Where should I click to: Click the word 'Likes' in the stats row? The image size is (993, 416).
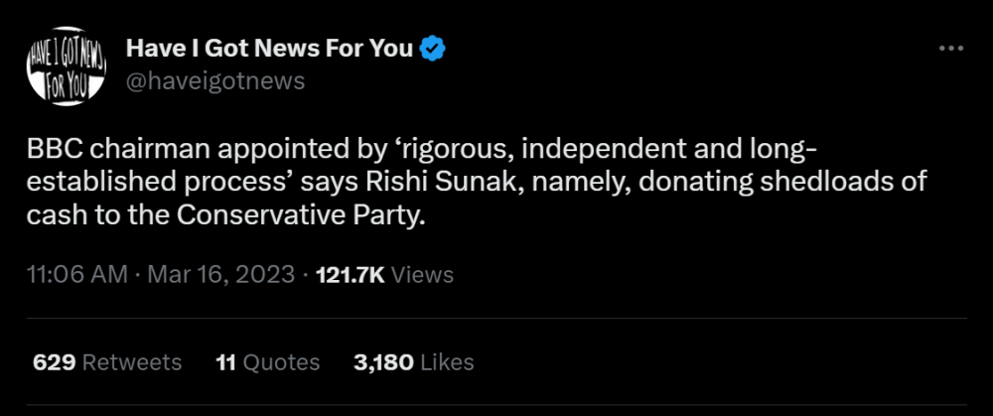tap(447, 362)
